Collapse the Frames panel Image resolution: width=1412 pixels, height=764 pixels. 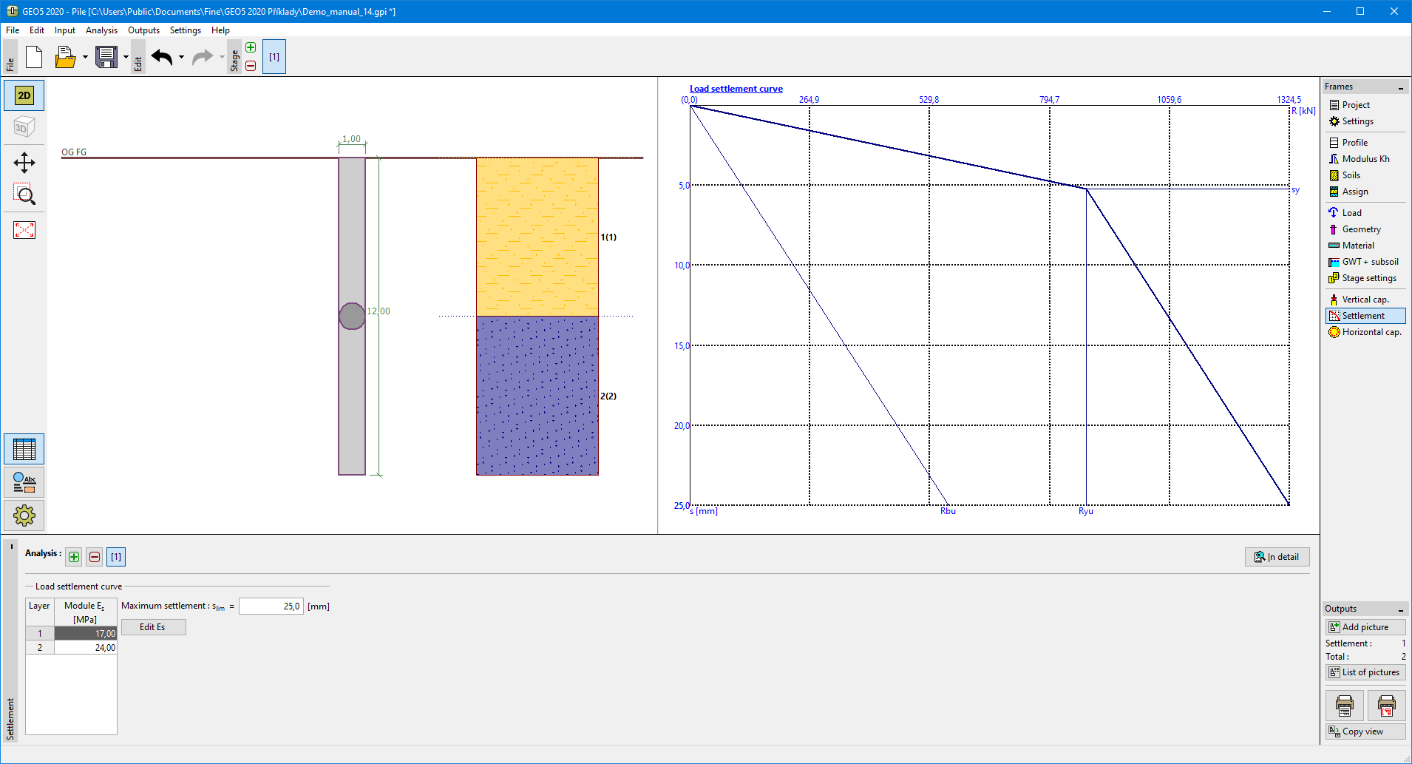[x=1400, y=87]
